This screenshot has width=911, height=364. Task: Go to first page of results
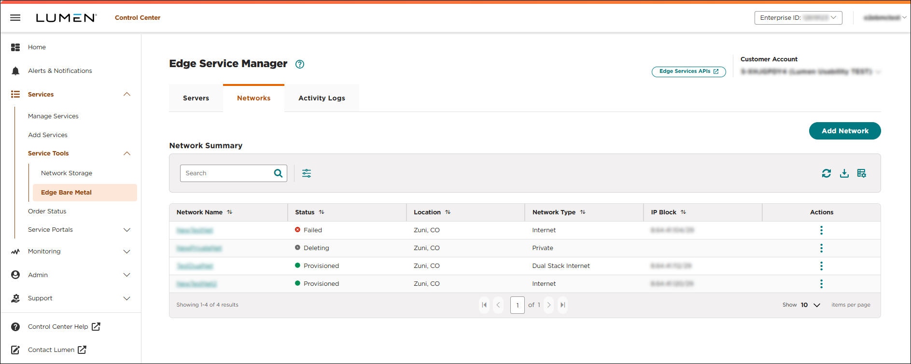(x=484, y=305)
